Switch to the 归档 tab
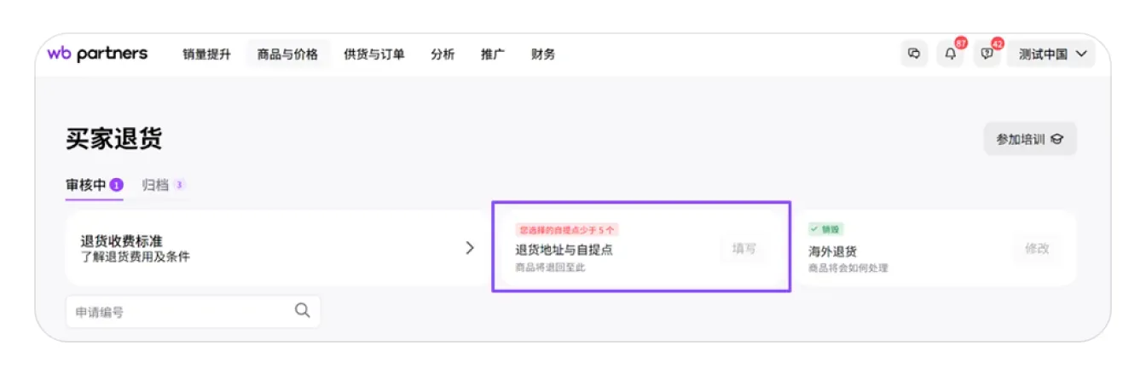The height and width of the screenshot is (375, 1146). click(x=155, y=185)
